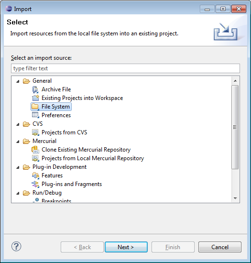Click the Existing Projects into Workspace icon
The image size is (251, 263).
tap(35, 98)
